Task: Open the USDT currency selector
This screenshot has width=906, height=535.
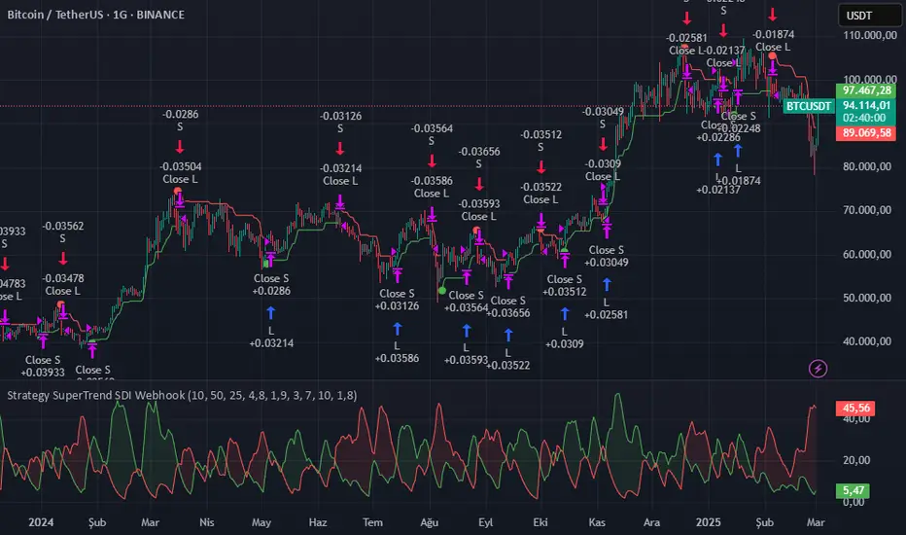Action: [870, 16]
